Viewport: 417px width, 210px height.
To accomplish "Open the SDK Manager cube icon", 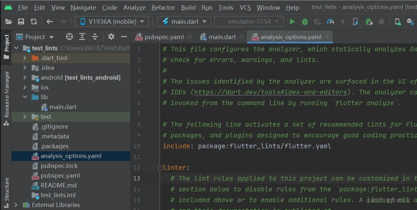I will 410,21.
